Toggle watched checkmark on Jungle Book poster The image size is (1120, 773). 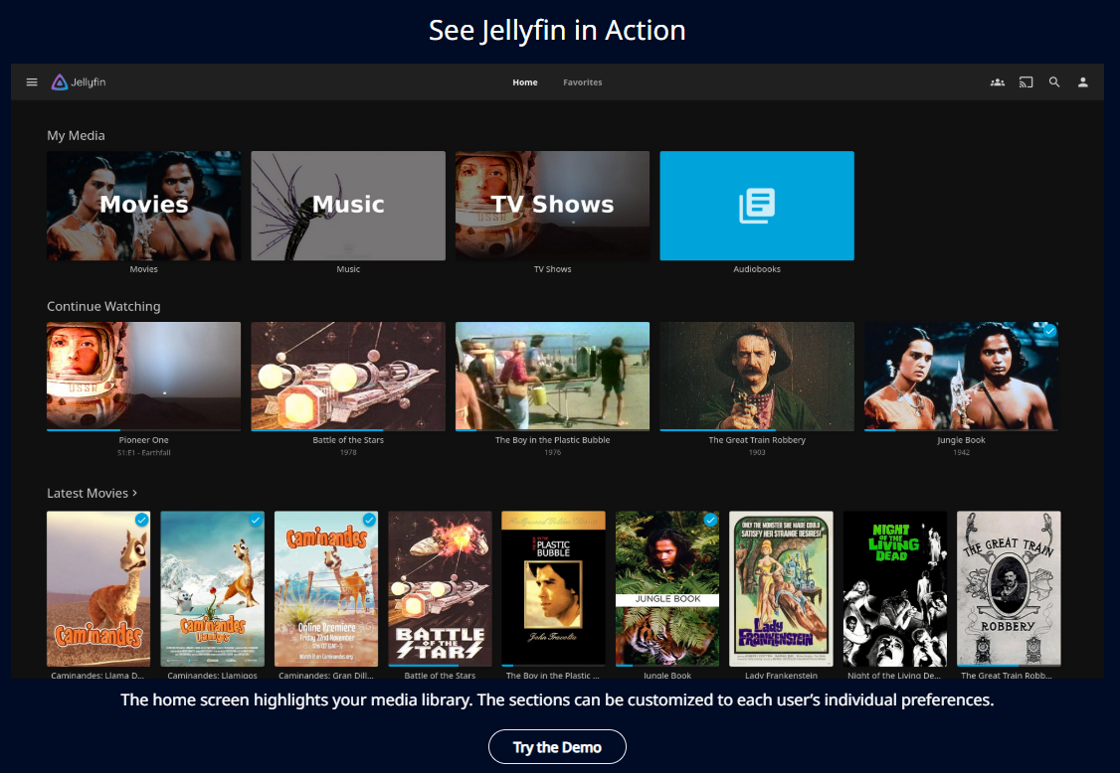tap(710, 520)
